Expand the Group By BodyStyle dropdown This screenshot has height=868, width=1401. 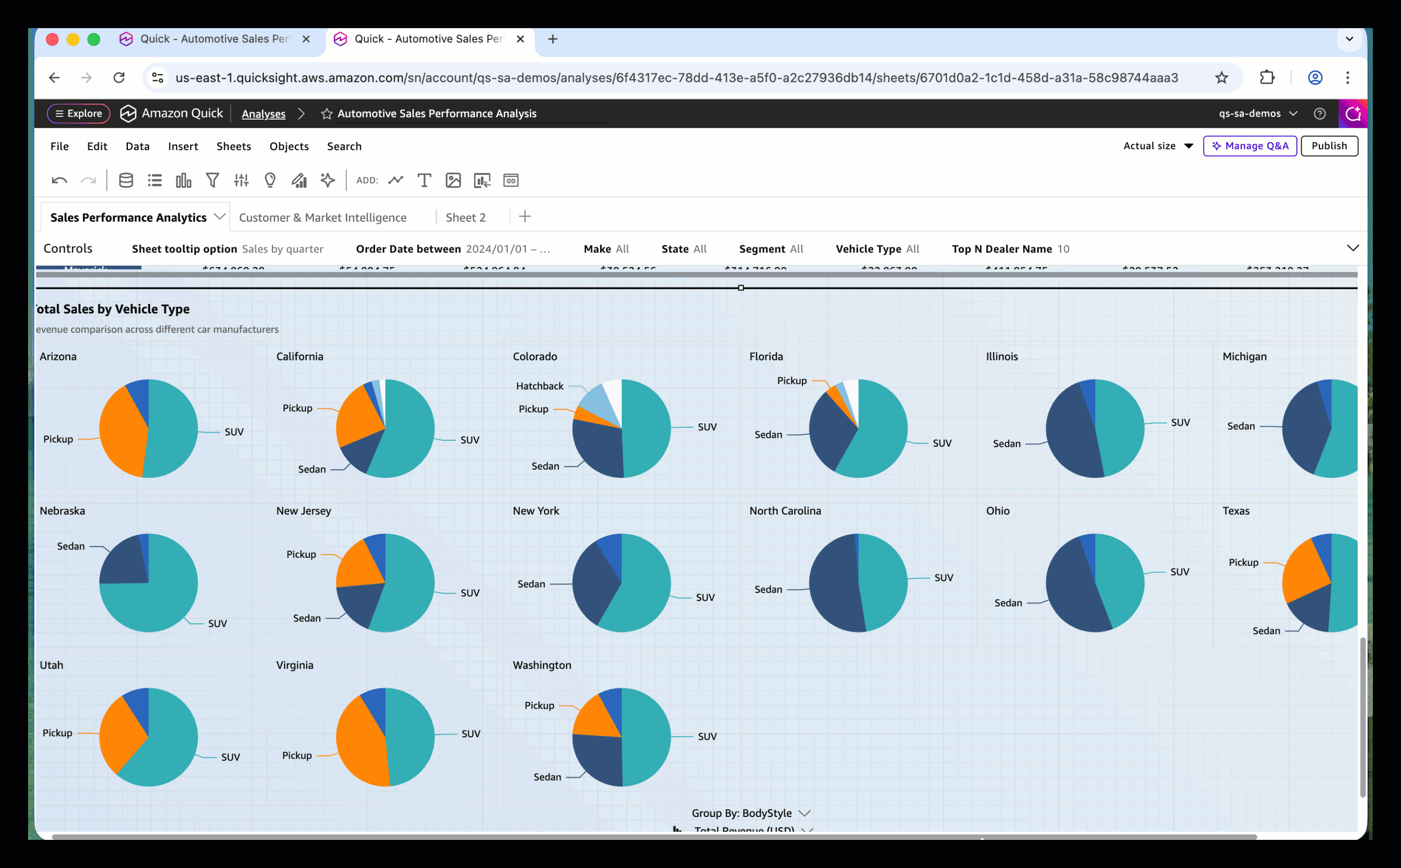point(804,813)
